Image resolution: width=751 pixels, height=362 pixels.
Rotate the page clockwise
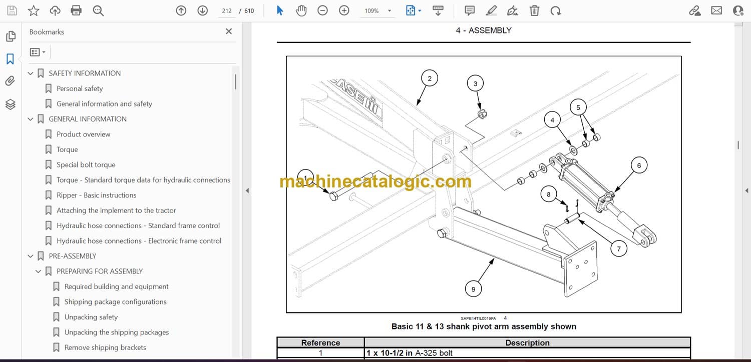556,10
